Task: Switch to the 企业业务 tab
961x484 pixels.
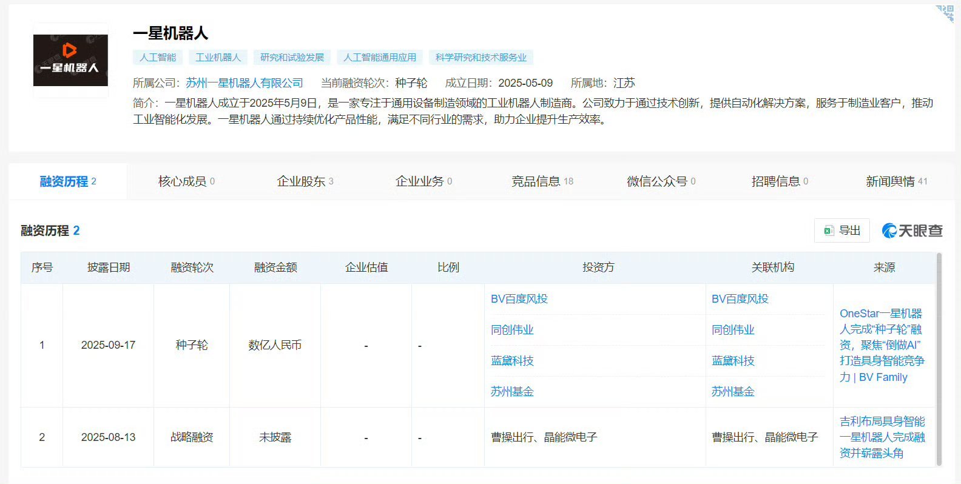Action: click(x=423, y=181)
